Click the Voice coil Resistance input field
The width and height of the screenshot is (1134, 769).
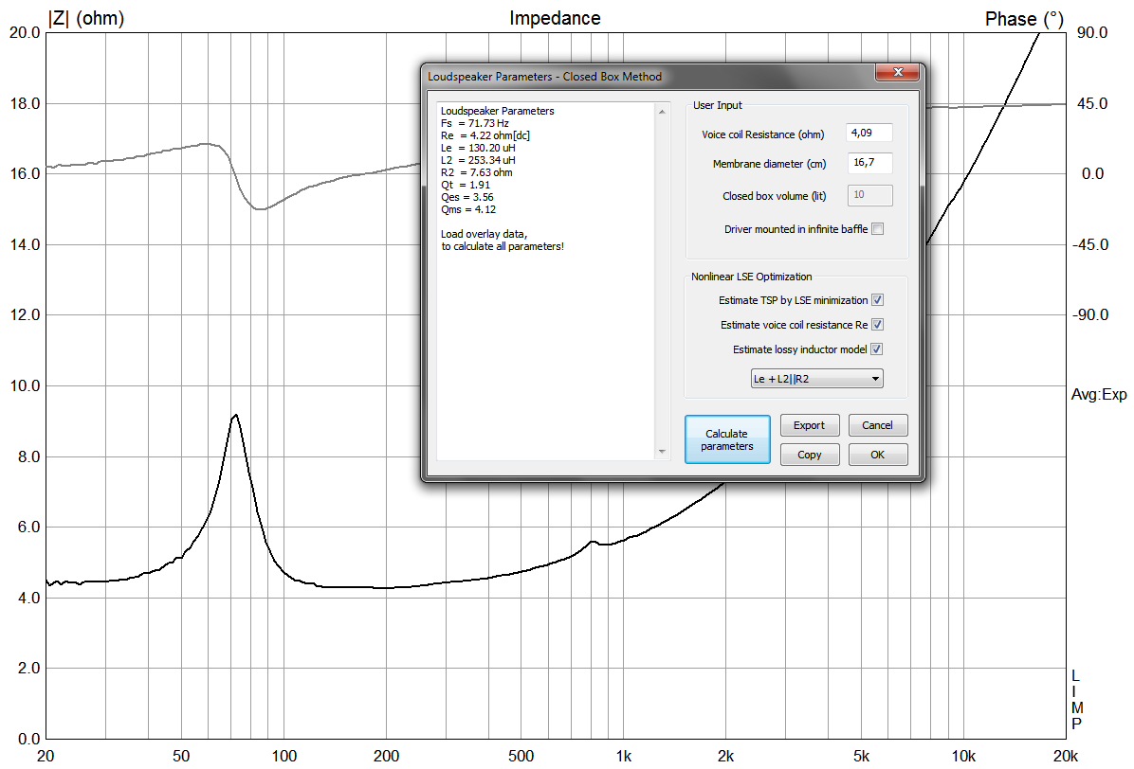click(869, 133)
